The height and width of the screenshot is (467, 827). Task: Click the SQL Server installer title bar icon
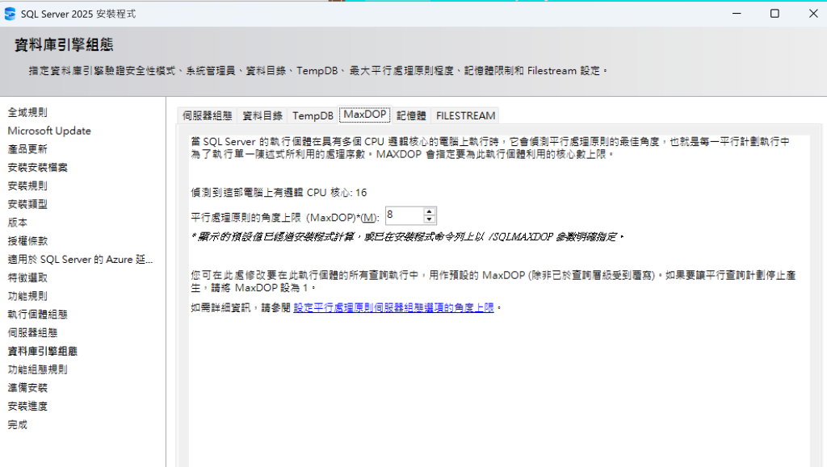pyautogui.click(x=10, y=15)
